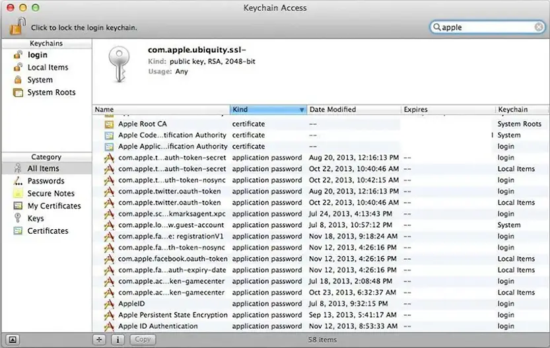Image resolution: width=550 pixels, height=348 pixels.
Task: Click the date Jul 18, 2013, 2:08:48 PM
Action: pyautogui.click(x=351, y=281)
